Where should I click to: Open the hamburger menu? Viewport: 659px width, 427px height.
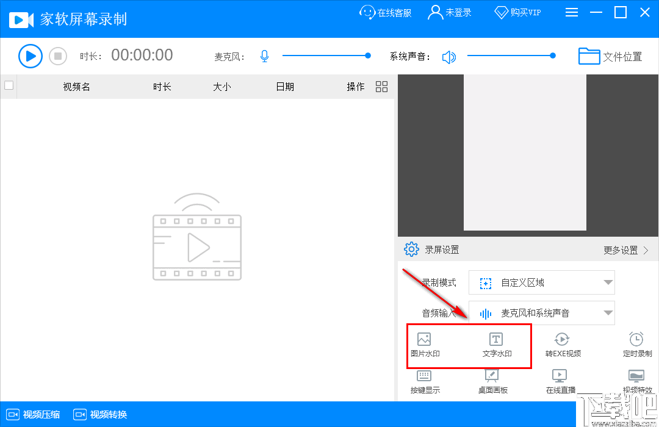(x=572, y=12)
